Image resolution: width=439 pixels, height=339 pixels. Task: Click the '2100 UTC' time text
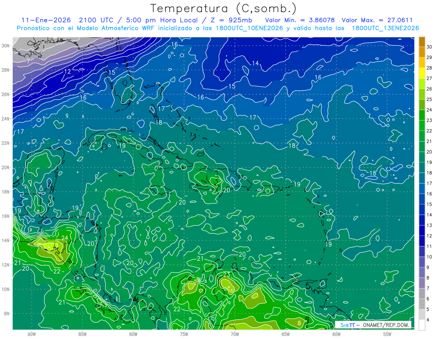coord(98,20)
